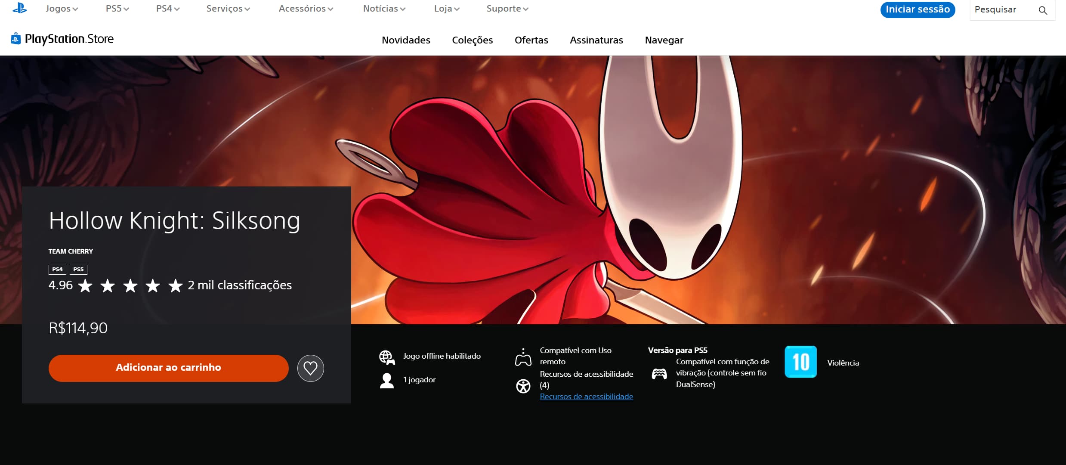Screen dimensions: 1066x465
Task: Click the accessibility steering wheel icon
Action: (x=523, y=386)
